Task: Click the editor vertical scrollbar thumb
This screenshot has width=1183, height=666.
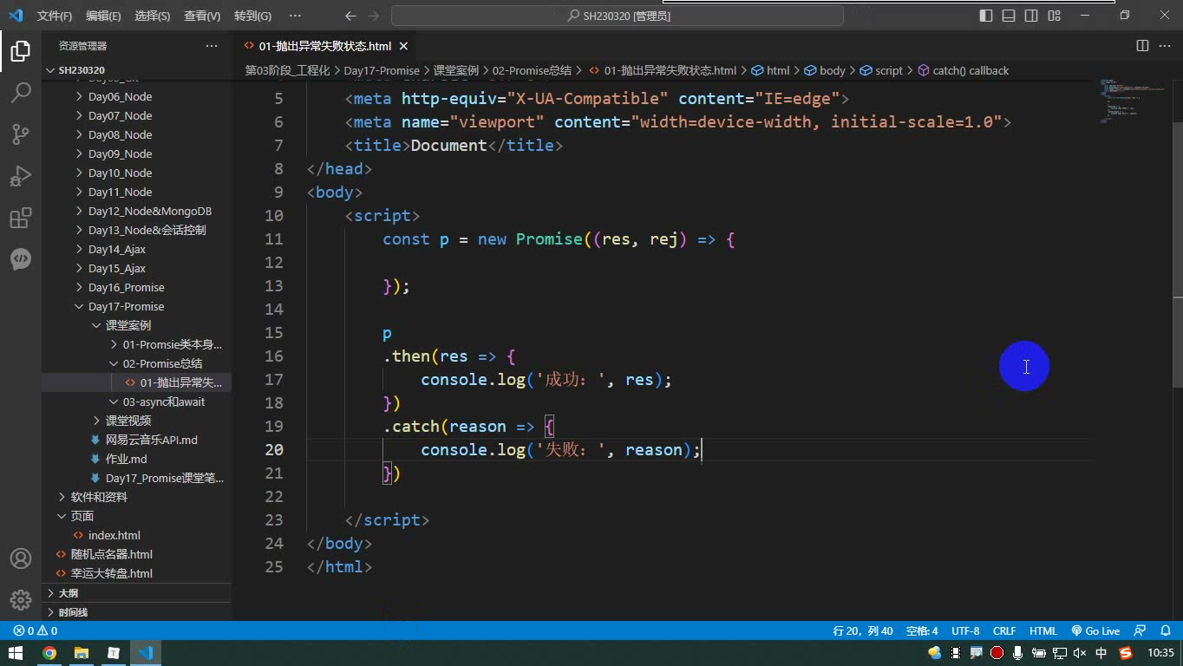Action: tap(1177, 251)
